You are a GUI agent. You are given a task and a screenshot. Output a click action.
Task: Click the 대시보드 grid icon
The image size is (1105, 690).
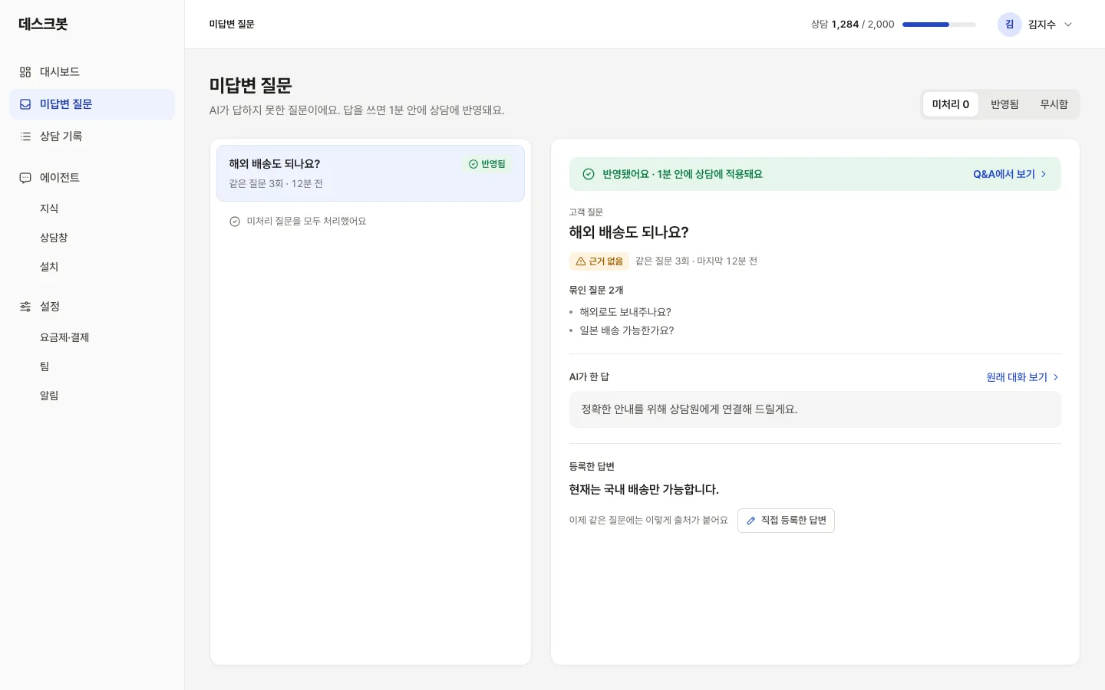[x=25, y=72]
